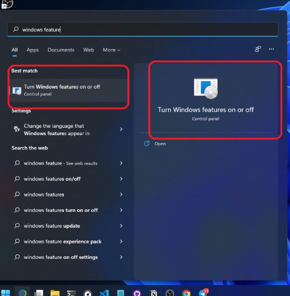The height and width of the screenshot is (296, 290).
Task: Switch to the Web tab
Action: pos(88,50)
